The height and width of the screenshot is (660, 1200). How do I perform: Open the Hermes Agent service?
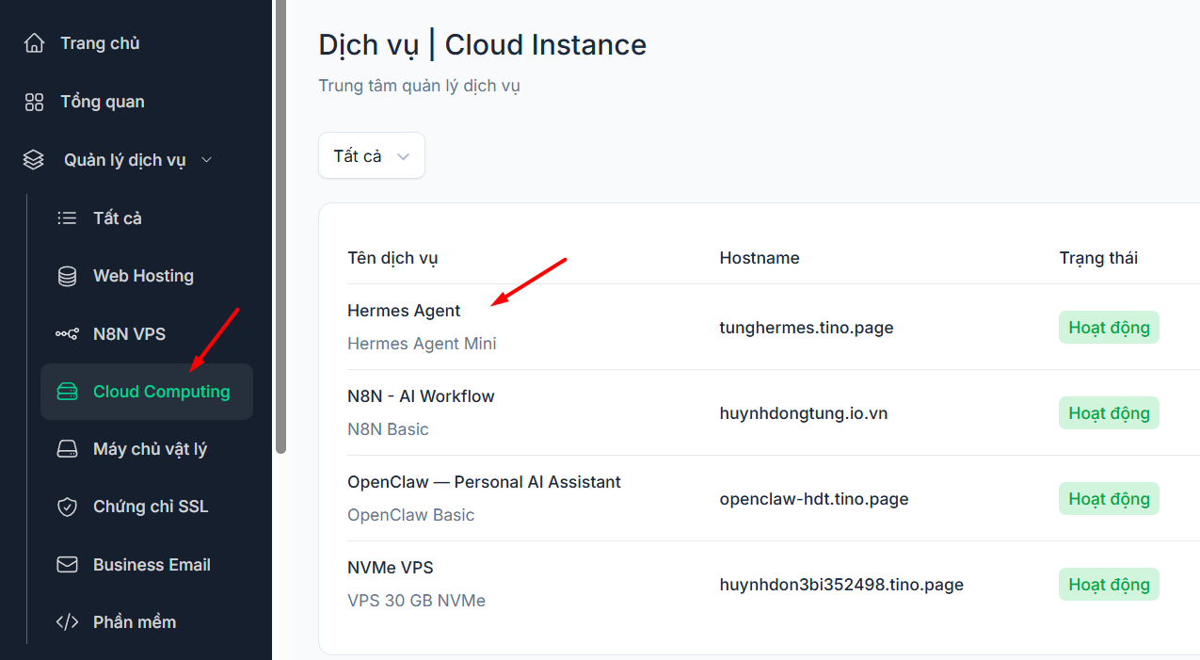pyautogui.click(x=404, y=311)
